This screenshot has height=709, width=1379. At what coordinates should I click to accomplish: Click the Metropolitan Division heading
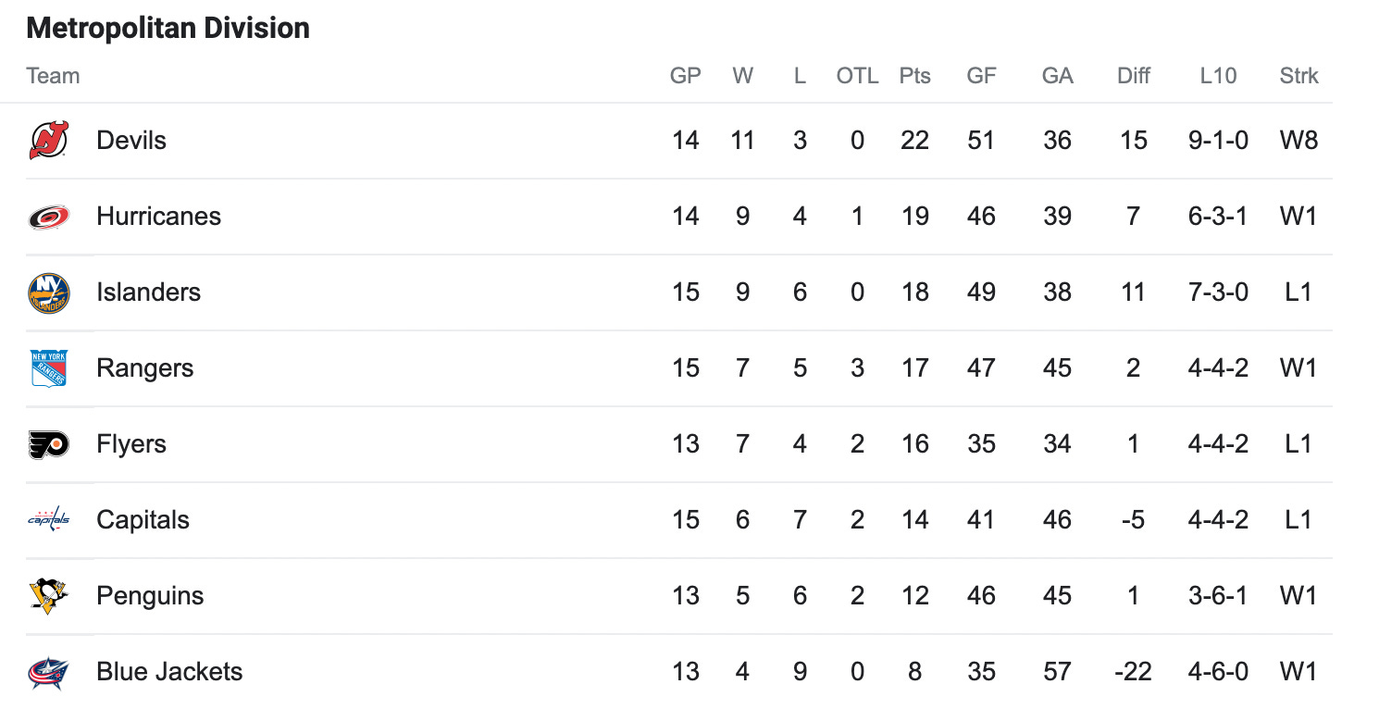[x=168, y=29]
